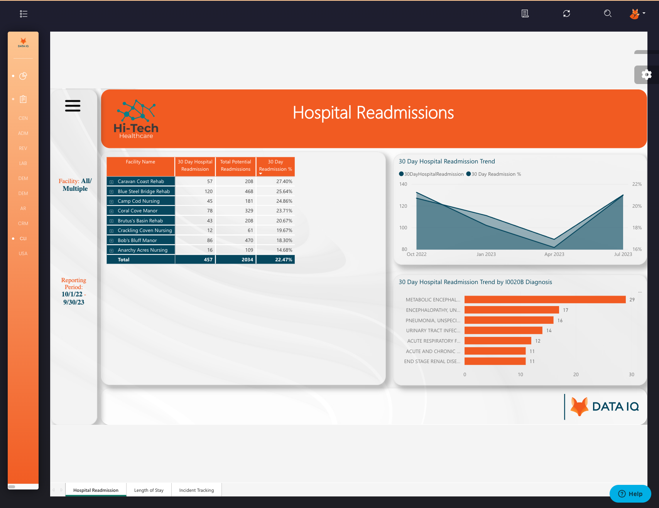Open search with the magnifier icon

608,14
